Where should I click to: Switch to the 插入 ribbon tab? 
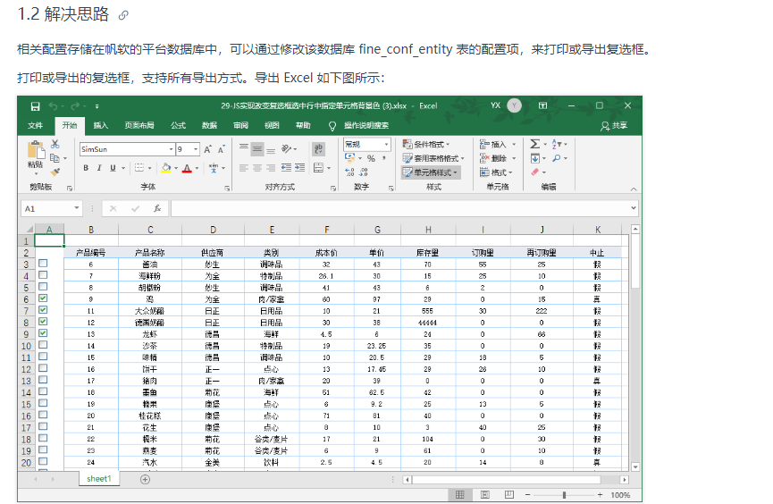101,125
